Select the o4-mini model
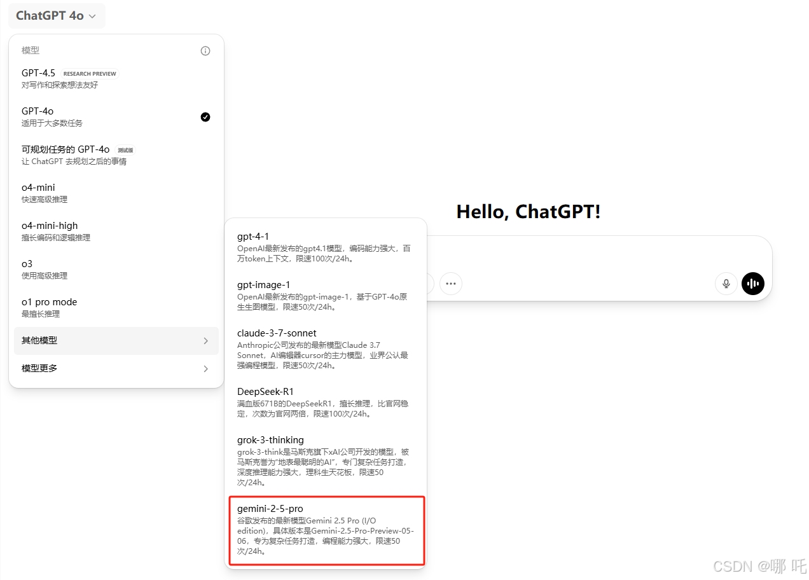 coord(116,193)
